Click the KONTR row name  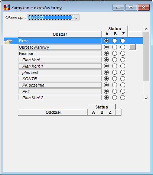(x=60, y=79)
